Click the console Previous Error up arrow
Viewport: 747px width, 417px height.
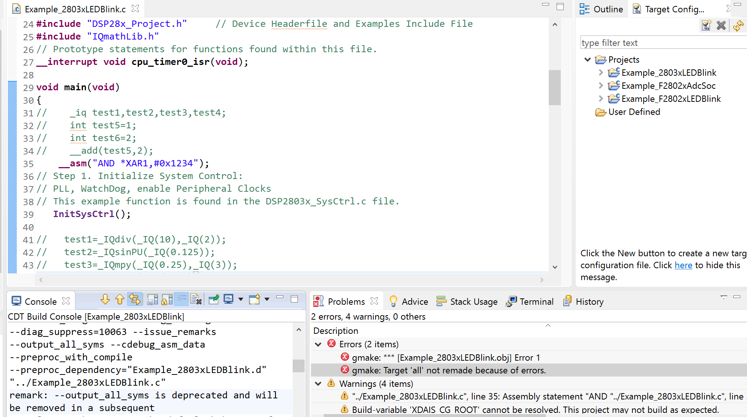click(x=119, y=300)
